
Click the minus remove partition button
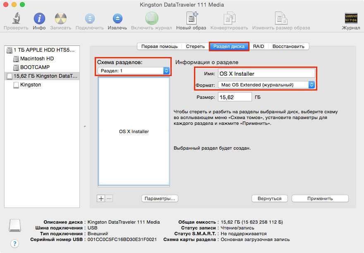109,199
